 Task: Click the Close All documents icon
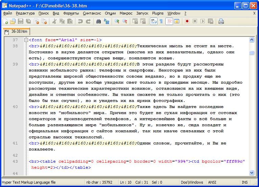pos(44,22)
